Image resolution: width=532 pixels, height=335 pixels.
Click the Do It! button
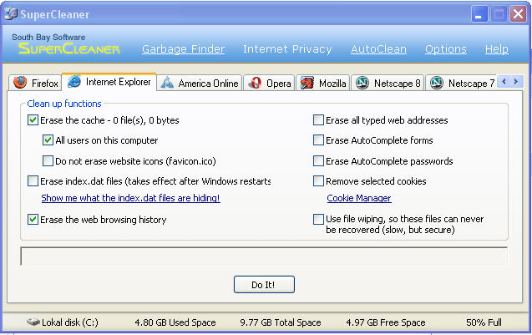pos(264,284)
